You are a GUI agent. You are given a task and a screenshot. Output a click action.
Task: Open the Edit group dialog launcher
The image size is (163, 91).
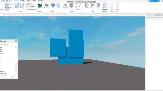(x=83, y=12)
